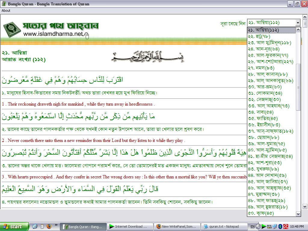
Task: Choose surah ২৩. আল মু'মিনুন(১১৮)
Action: [271, 43]
